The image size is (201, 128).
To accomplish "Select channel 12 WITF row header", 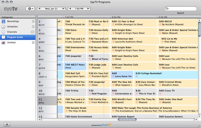I will [x=47, y=109].
